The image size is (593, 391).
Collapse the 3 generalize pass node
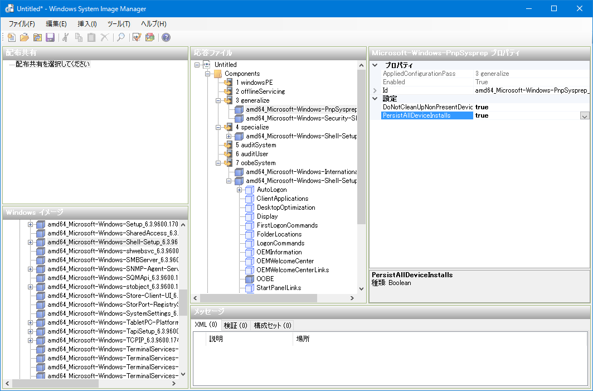point(218,100)
